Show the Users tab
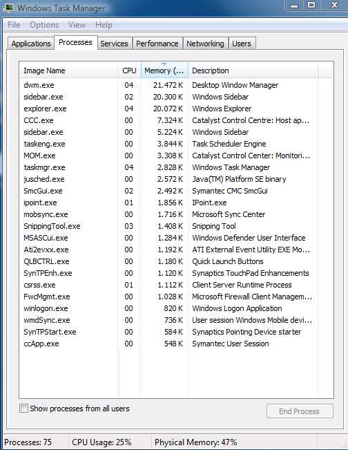 click(242, 44)
